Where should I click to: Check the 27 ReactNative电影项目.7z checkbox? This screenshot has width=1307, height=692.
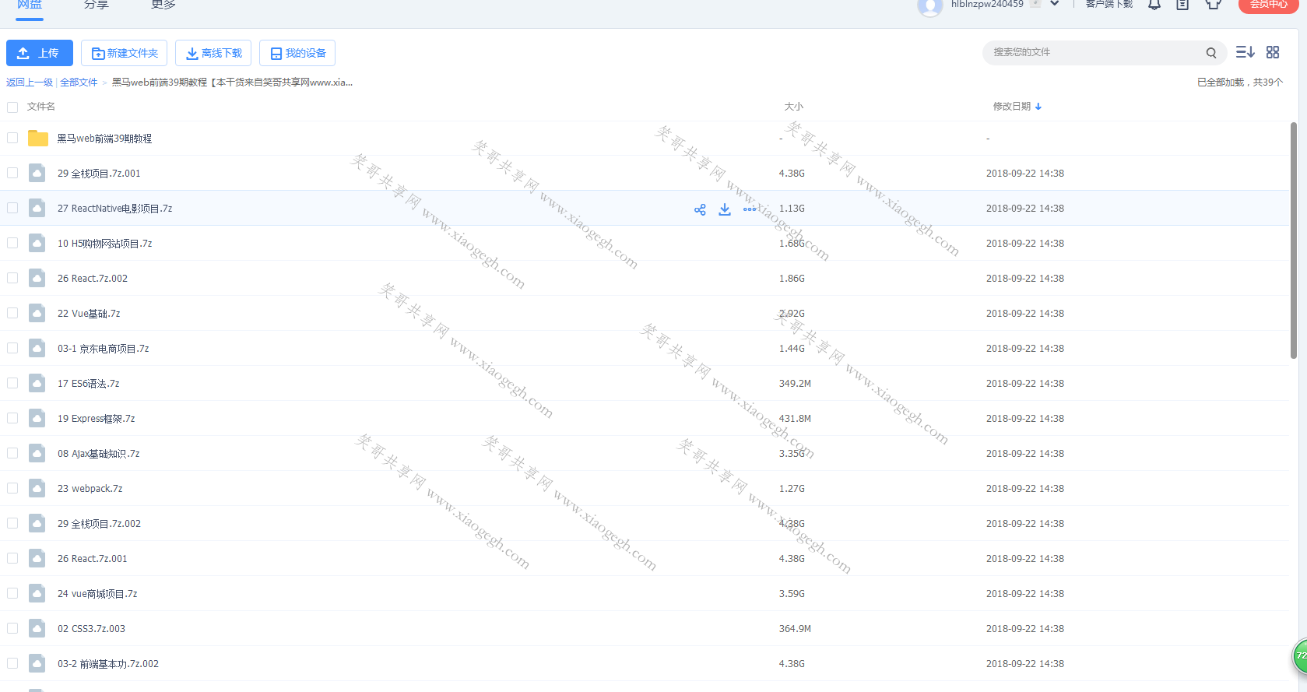12,208
